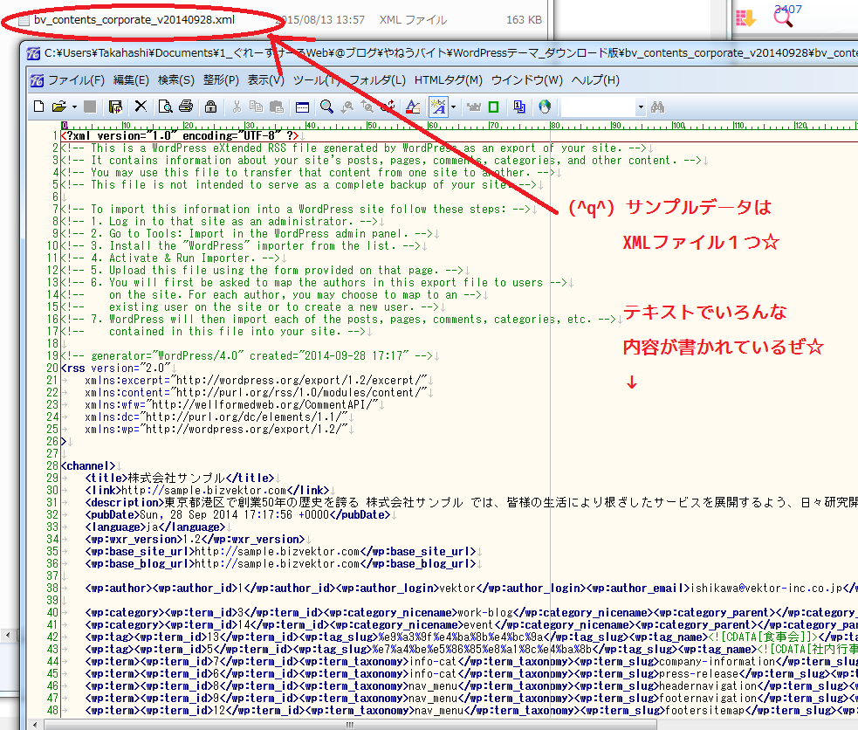Open the 整形(P) menu
This screenshot has height=730, width=858.
(221, 80)
